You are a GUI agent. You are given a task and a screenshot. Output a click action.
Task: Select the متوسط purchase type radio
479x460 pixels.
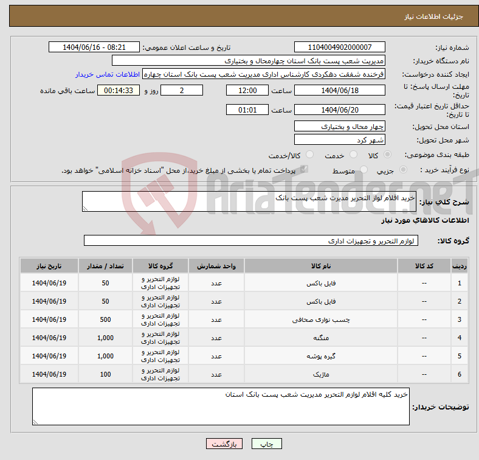(364, 170)
